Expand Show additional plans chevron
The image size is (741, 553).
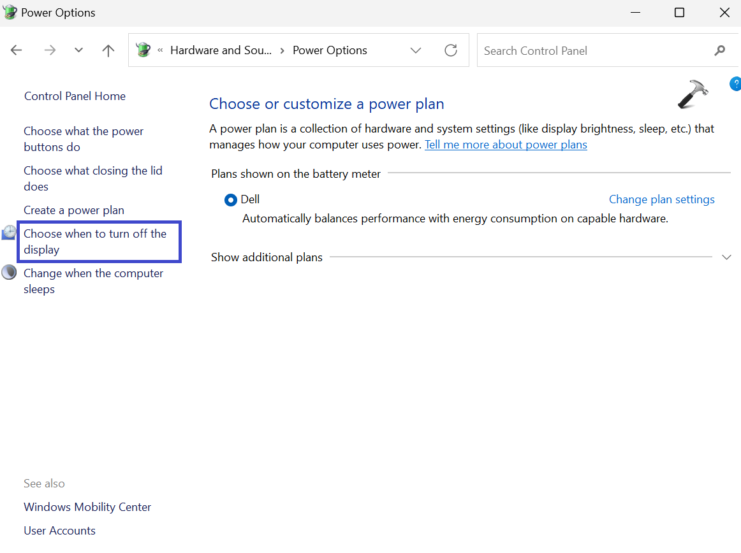coord(726,257)
